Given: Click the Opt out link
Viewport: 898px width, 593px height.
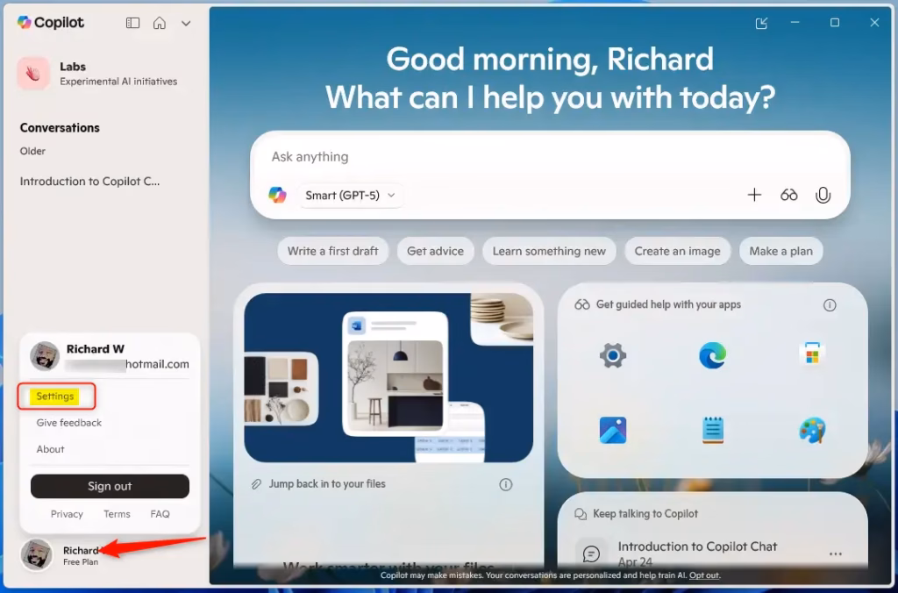Looking at the screenshot, I should pyautogui.click(x=703, y=575).
